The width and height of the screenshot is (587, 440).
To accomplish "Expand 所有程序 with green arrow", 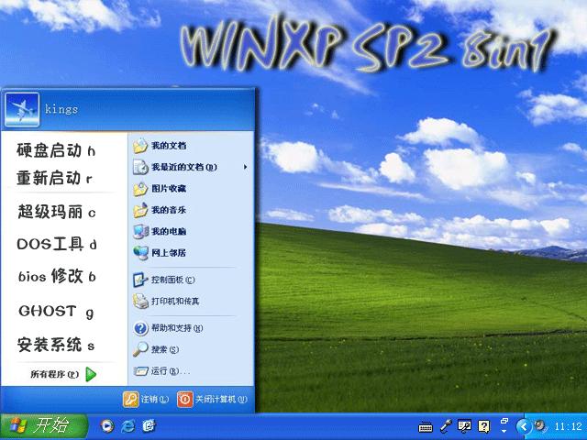I will [91, 374].
